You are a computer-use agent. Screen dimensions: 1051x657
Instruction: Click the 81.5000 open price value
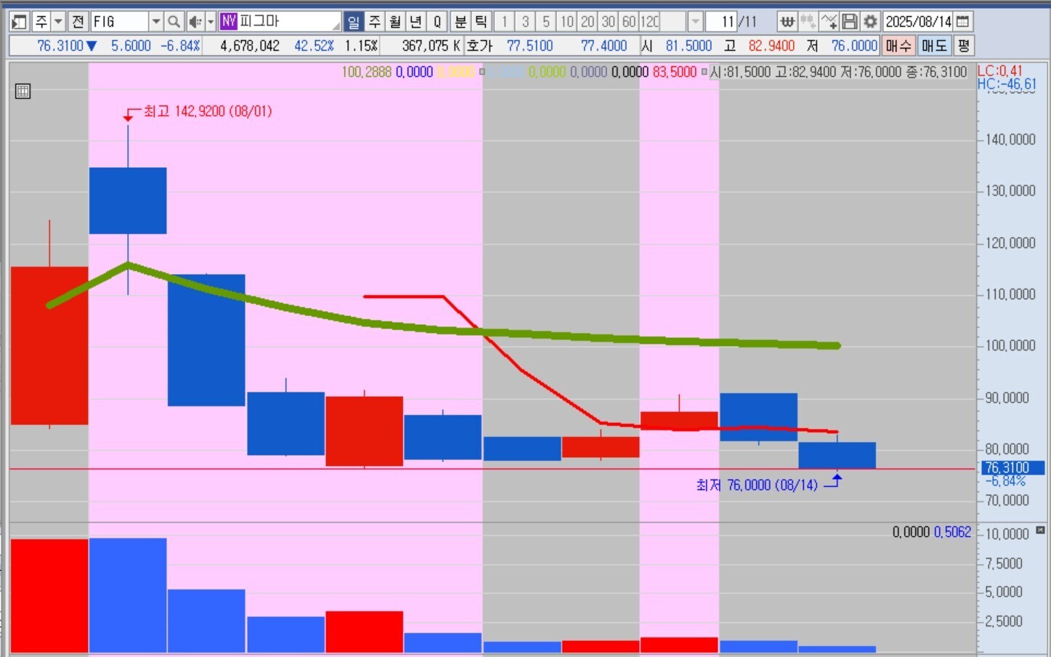pos(689,46)
